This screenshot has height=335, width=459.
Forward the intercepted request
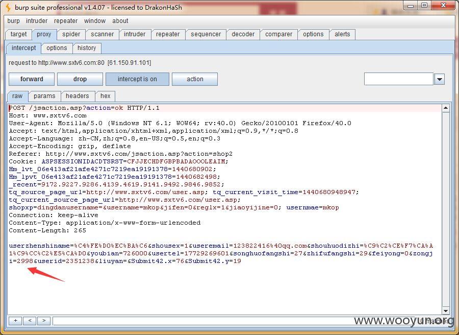click(32, 79)
